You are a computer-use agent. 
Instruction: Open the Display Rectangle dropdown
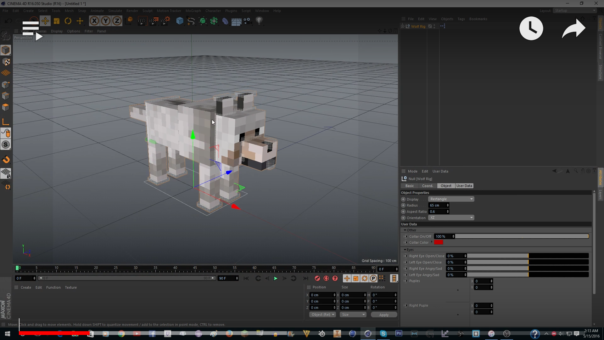tap(451, 199)
